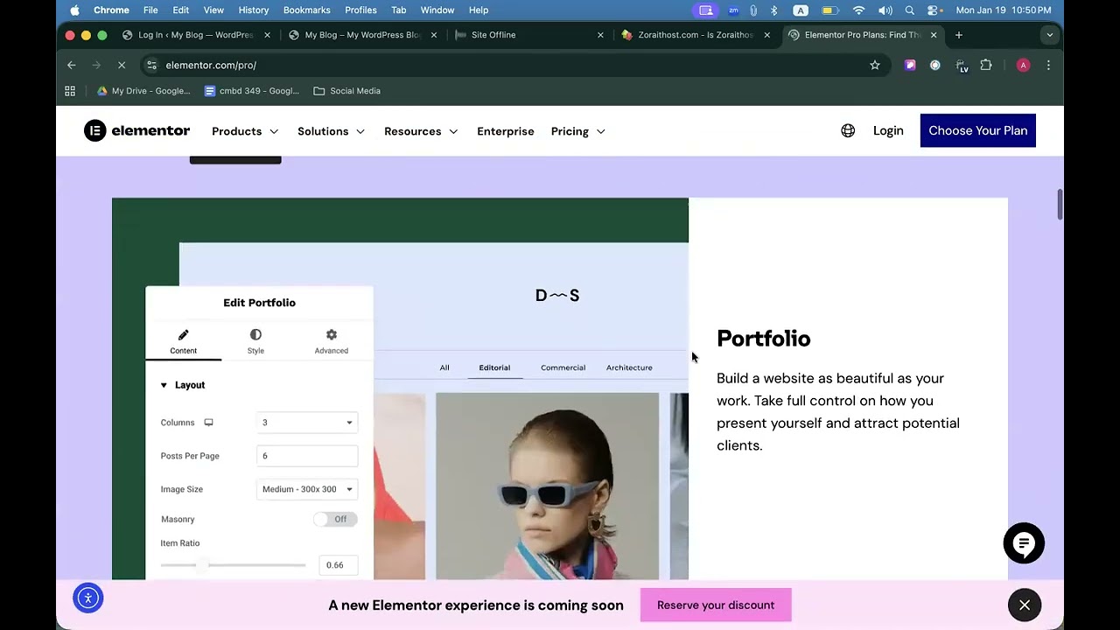Viewport: 1120px width, 630px height.
Task: Select the Commercial portfolio filter
Action: pyautogui.click(x=563, y=367)
